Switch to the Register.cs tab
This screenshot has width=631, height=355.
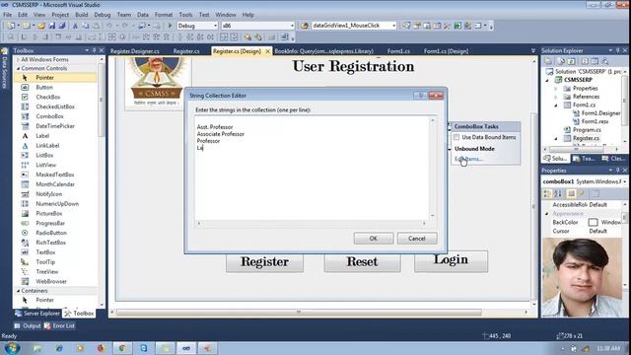(x=186, y=51)
